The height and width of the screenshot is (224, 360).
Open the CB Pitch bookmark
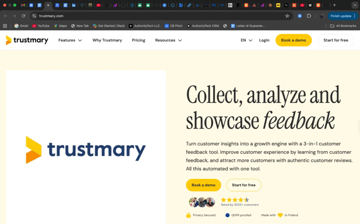(x=173, y=26)
